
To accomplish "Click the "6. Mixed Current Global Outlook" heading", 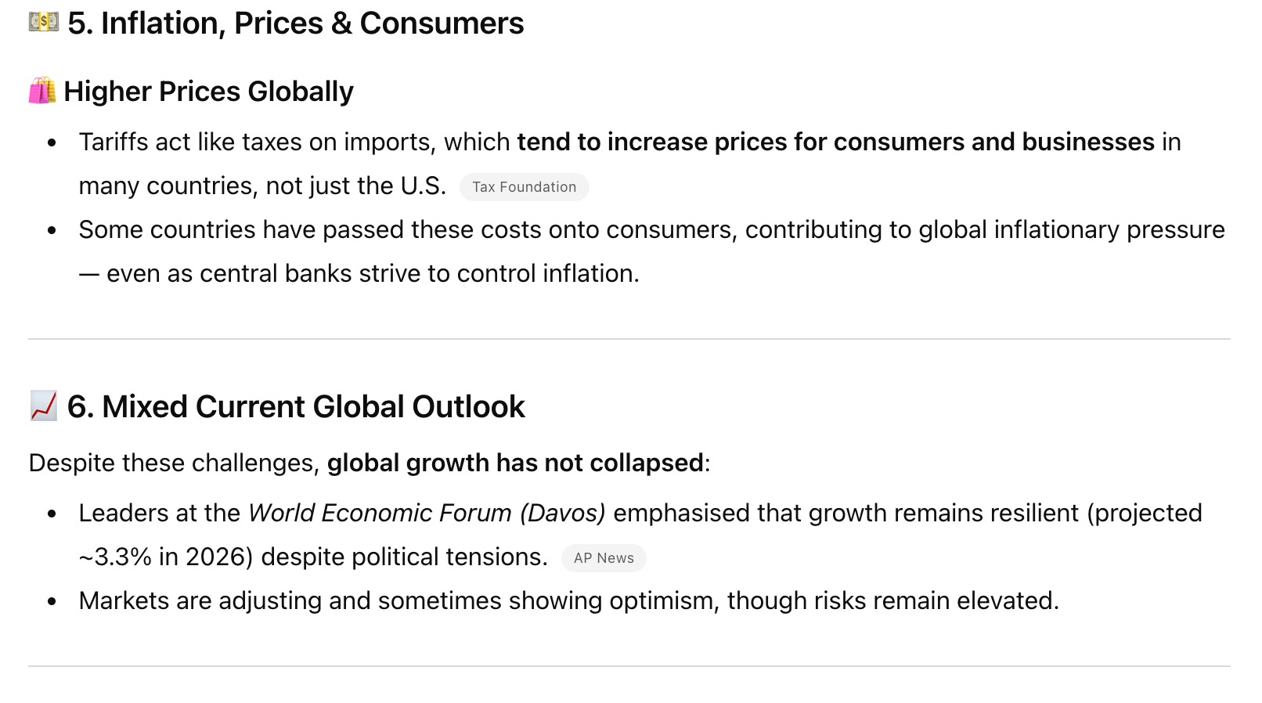I will point(296,407).
